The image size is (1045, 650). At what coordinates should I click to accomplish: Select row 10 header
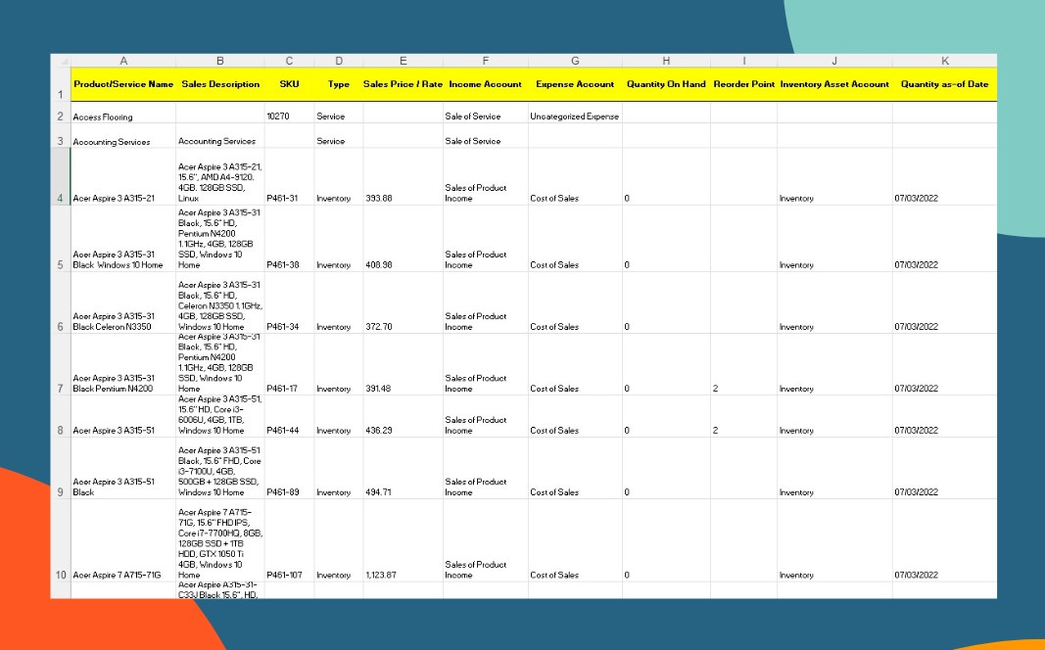[x=61, y=540]
